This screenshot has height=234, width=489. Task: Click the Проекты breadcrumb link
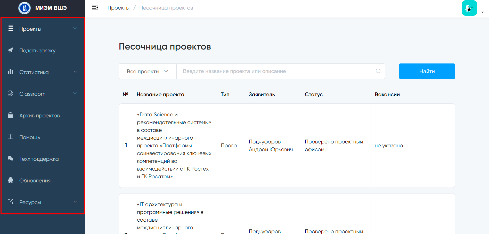(118, 8)
